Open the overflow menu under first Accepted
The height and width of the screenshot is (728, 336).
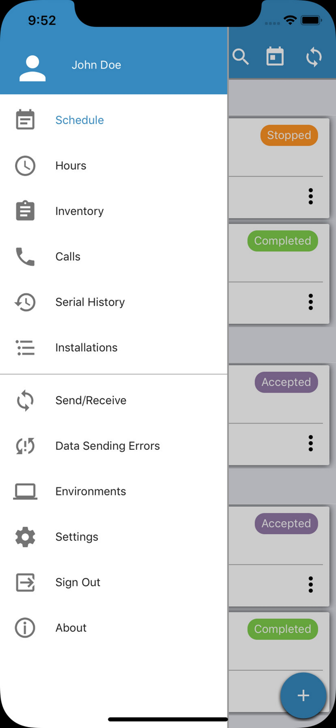(310, 443)
